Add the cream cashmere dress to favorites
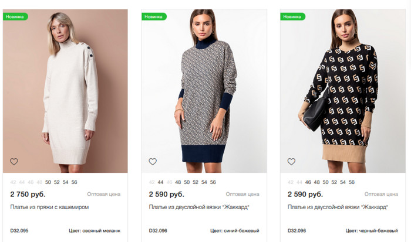Screen dimensions: 411x242 click(14, 162)
